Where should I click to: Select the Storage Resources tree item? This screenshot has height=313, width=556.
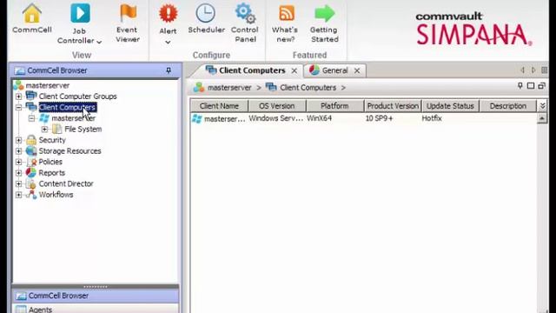[x=69, y=151]
